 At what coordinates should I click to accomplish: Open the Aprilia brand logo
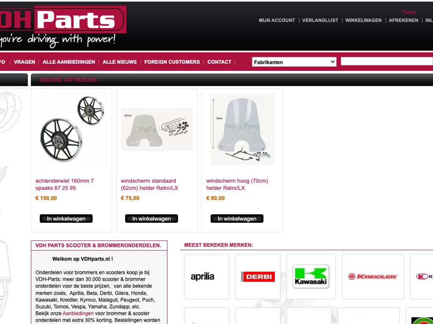coord(206,277)
